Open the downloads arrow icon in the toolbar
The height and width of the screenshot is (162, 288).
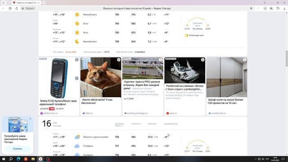click(x=284, y=9)
